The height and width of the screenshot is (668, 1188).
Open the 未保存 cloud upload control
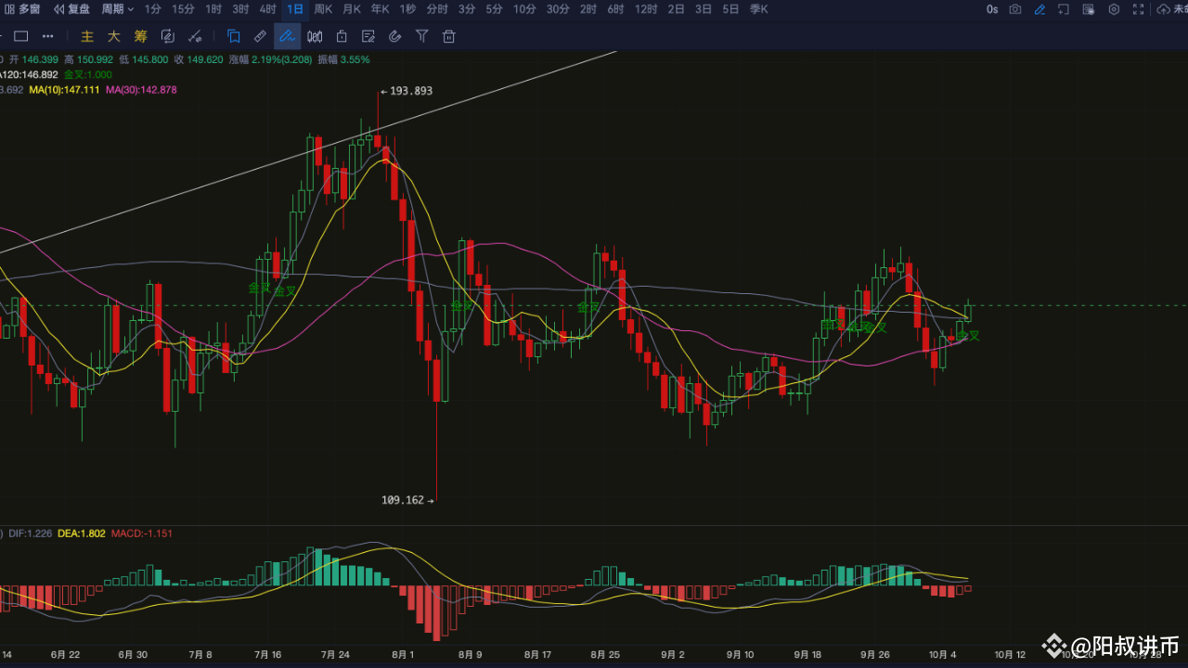coord(1164,9)
